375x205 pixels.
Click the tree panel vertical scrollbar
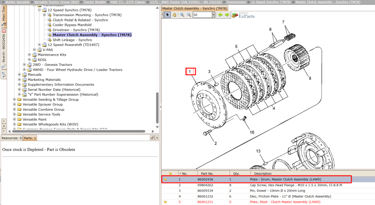click(x=157, y=108)
